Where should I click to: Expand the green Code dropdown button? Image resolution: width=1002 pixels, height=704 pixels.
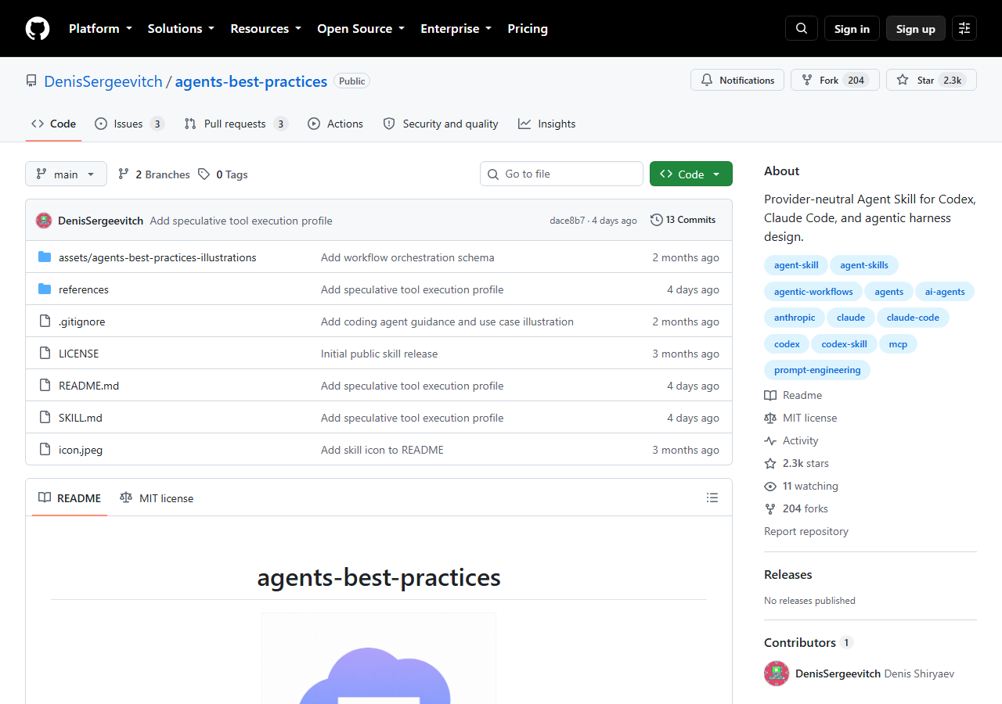coord(691,174)
